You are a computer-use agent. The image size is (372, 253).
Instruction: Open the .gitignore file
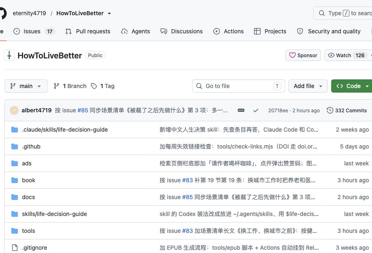(35, 248)
